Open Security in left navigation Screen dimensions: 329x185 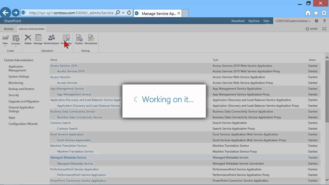[x=14, y=95]
